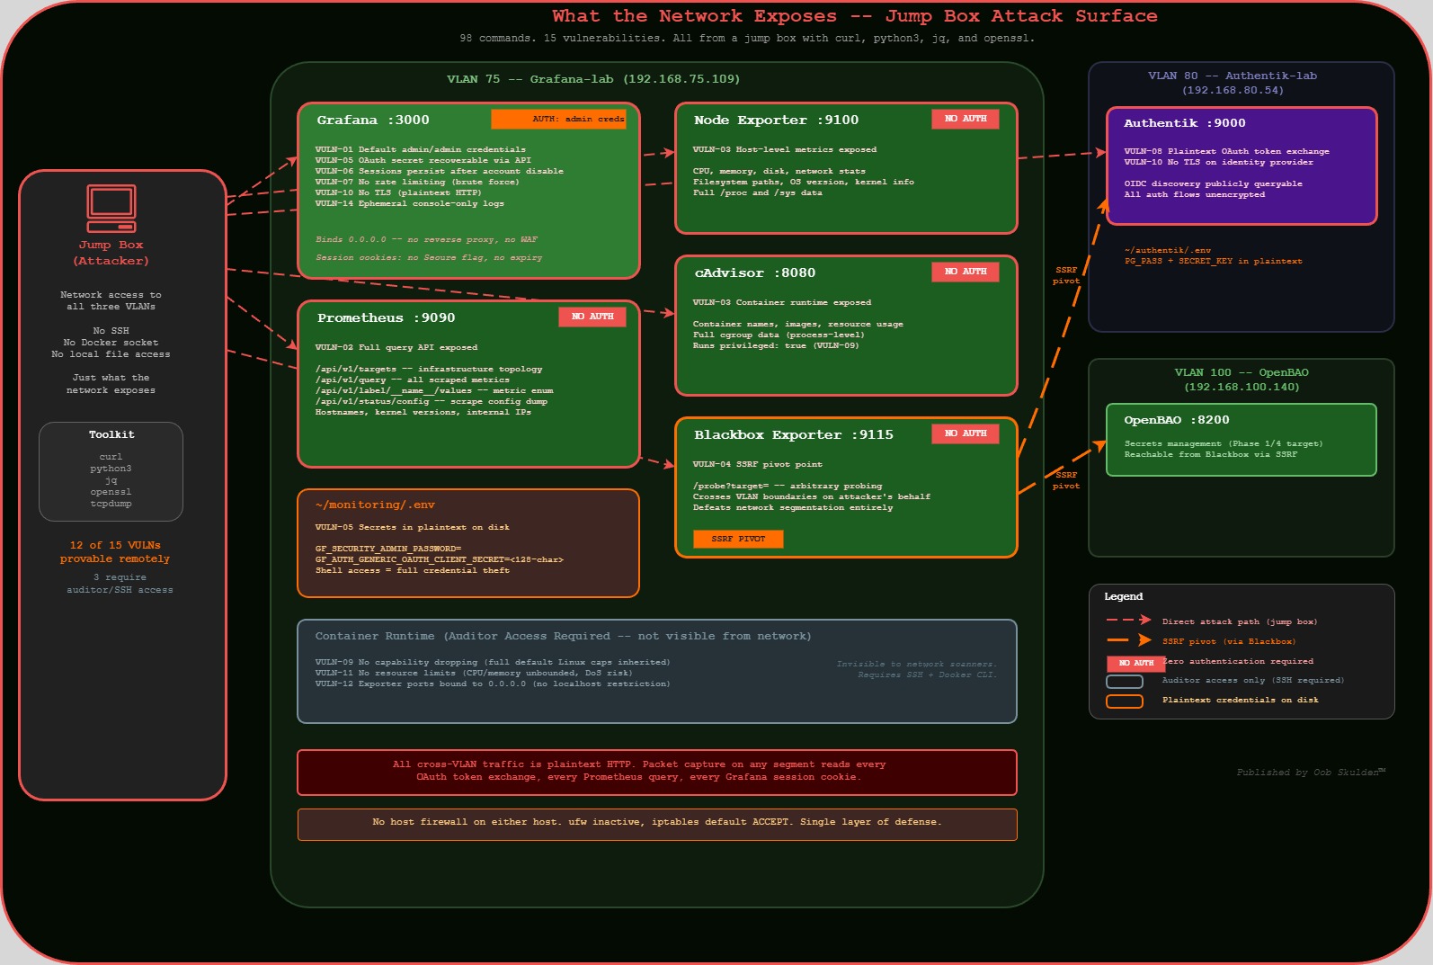Click the orange SSRF pivot arrow in the Legend
Image resolution: width=1433 pixels, height=965 pixels.
pos(1128,640)
